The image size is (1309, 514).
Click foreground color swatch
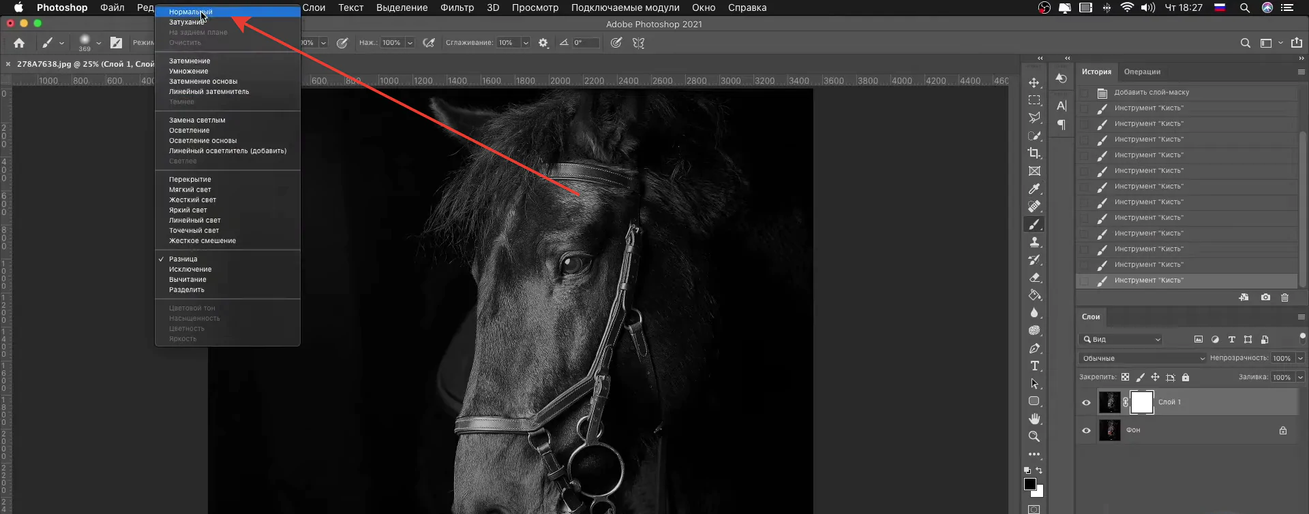(1029, 483)
